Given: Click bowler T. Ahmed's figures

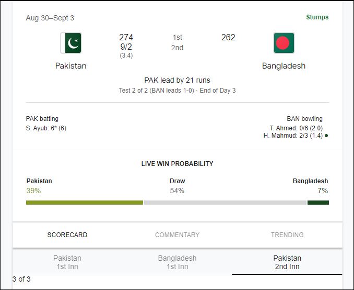Looking at the screenshot, I should (296, 128).
